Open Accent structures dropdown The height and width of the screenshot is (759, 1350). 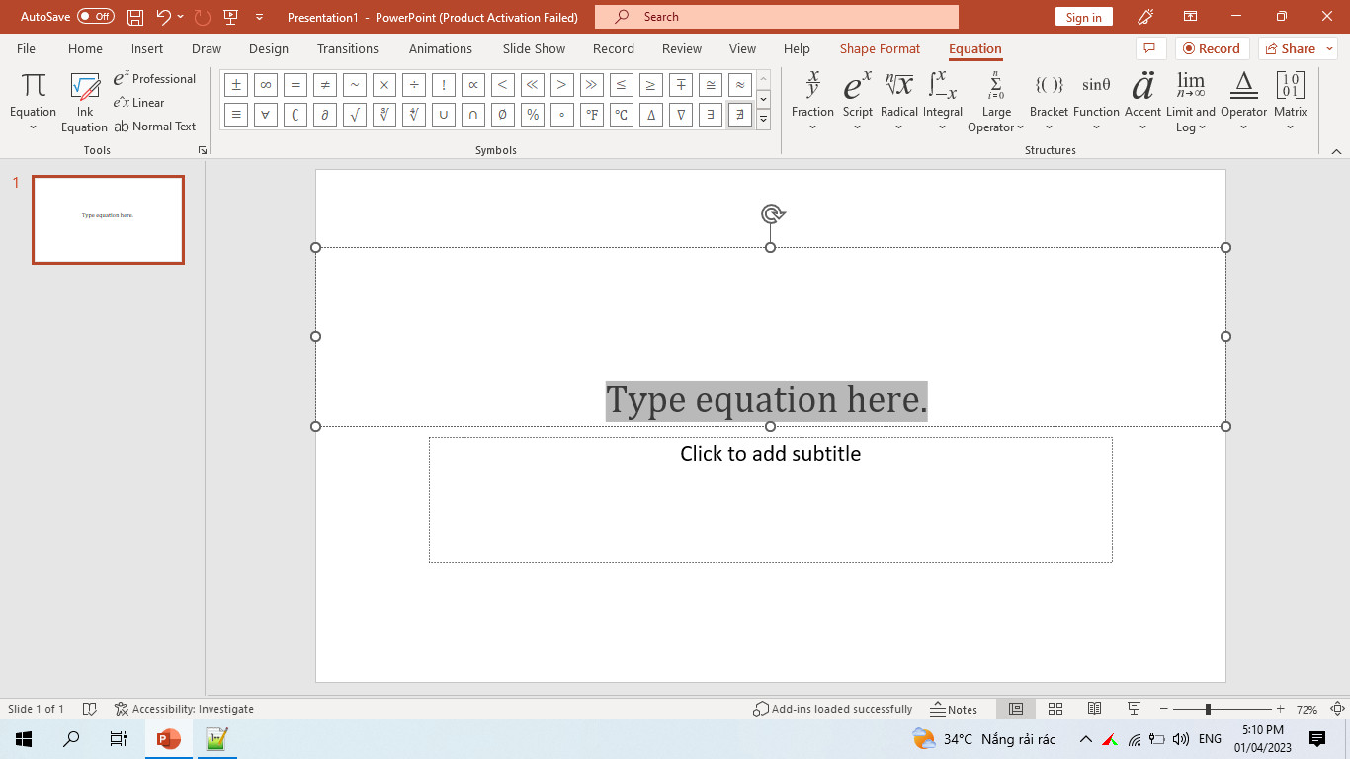(1142, 103)
